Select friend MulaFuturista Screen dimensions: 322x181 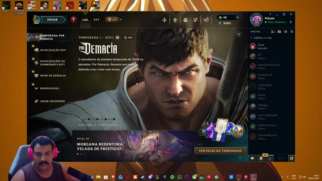tap(271, 127)
